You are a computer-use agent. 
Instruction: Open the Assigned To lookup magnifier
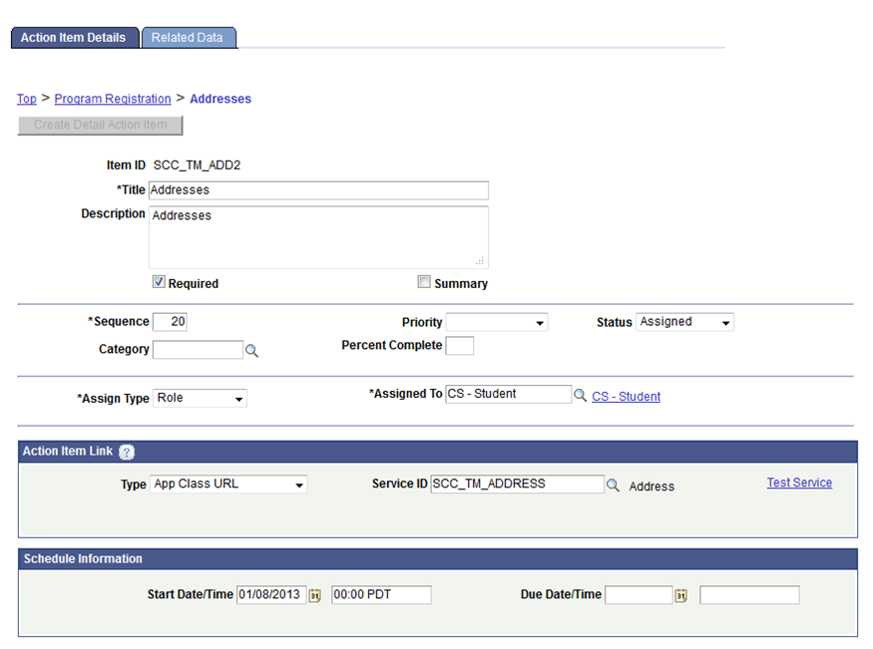pos(581,394)
